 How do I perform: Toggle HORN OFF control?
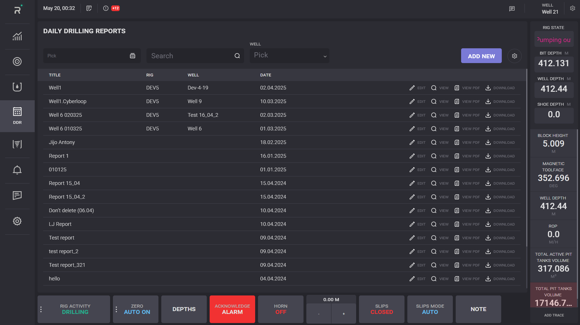pos(280,309)
